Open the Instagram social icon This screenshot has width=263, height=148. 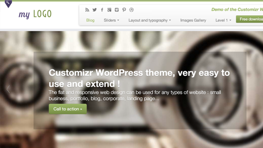coord(117,10)
